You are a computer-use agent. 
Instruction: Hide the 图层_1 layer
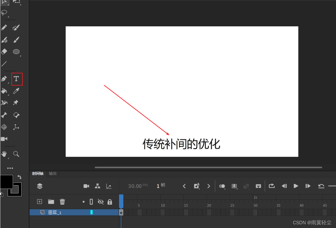click(101, 202)
